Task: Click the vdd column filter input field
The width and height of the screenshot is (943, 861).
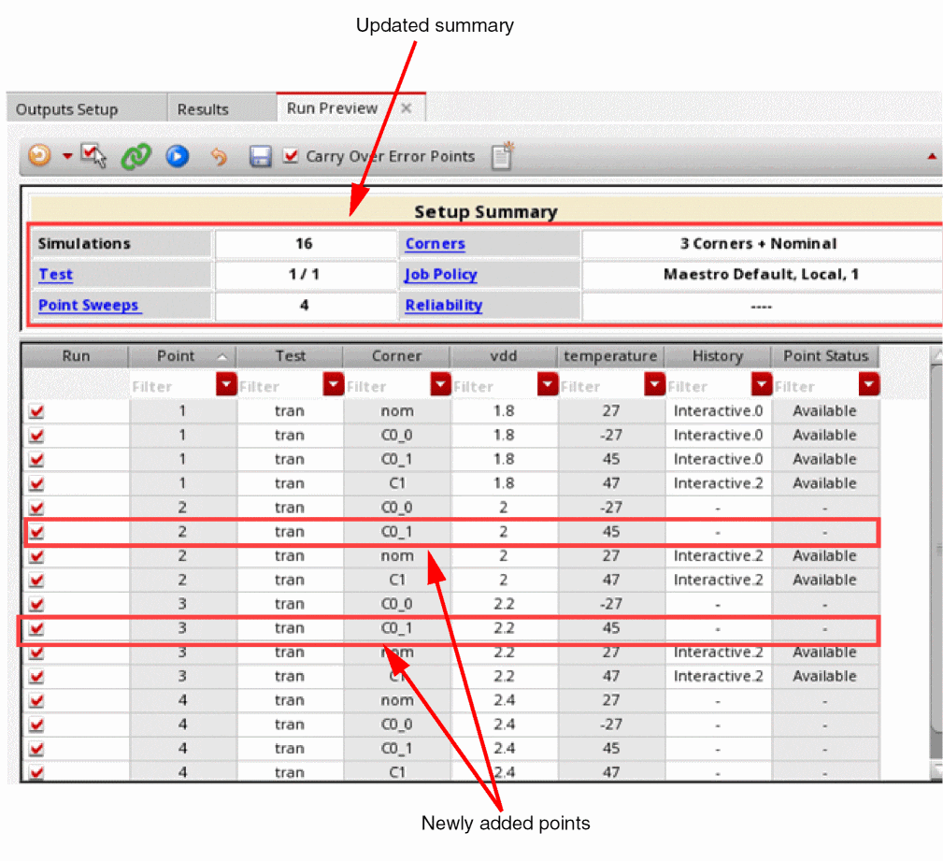Action: point(493,386)
